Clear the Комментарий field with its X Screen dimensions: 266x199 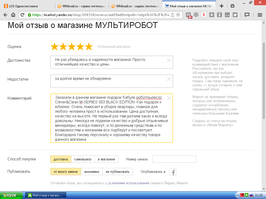[169, 98]
